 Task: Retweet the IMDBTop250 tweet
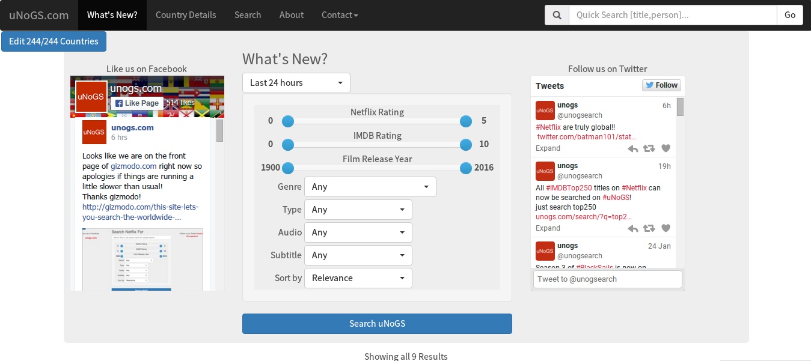pos(649,228)
